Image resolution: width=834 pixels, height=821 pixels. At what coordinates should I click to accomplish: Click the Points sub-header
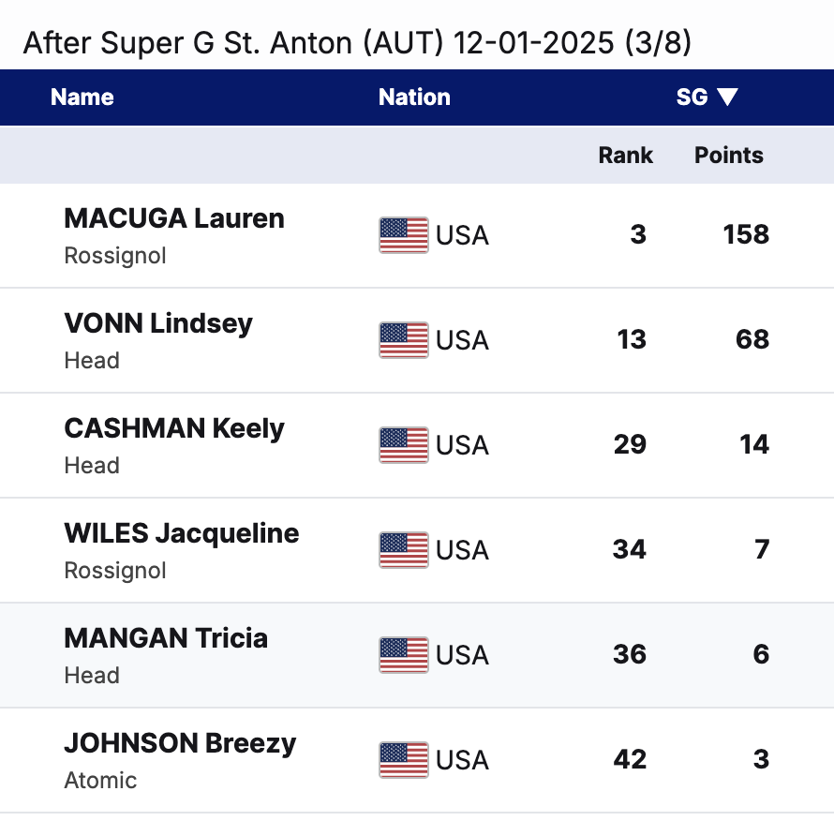(729, 155)
